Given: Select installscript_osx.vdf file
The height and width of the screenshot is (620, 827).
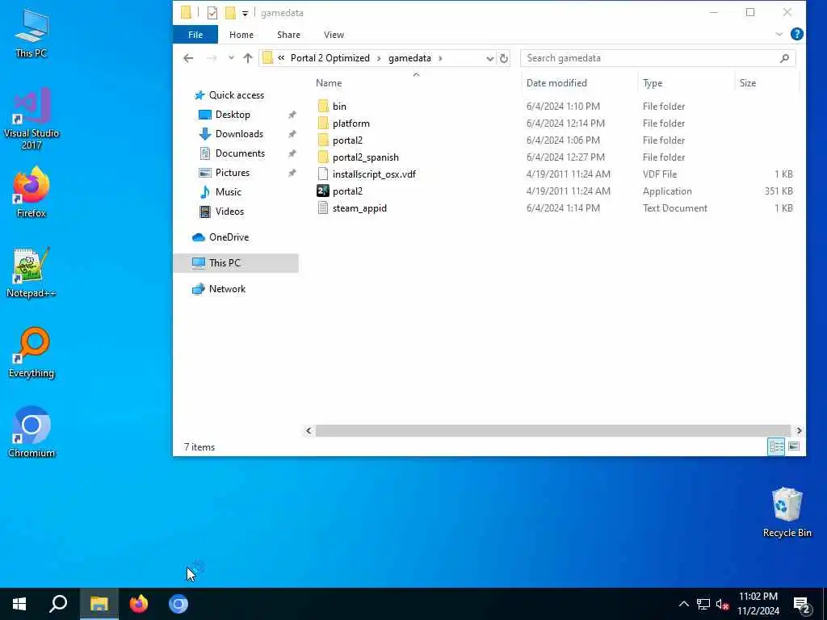Looking at the screenshot, I should point(374,174).
